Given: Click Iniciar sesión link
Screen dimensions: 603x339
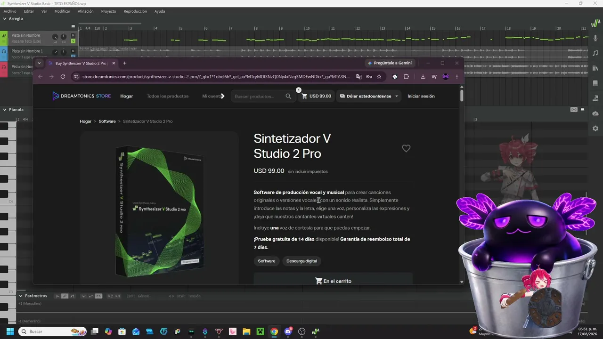Looking at the screenshot, I should tap(421, 96).
